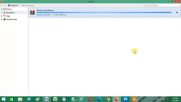This screenshot has width=181, height=102.
Task: Launch Internet Explorer from taskbar
Action: pos(81,99)
